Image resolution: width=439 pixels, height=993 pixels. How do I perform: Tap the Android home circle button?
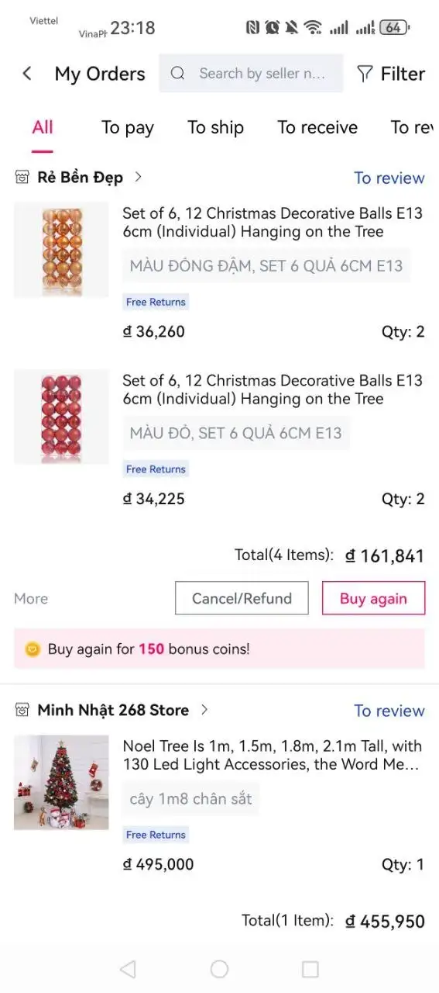pyautogui.click(x=220, y=969)
